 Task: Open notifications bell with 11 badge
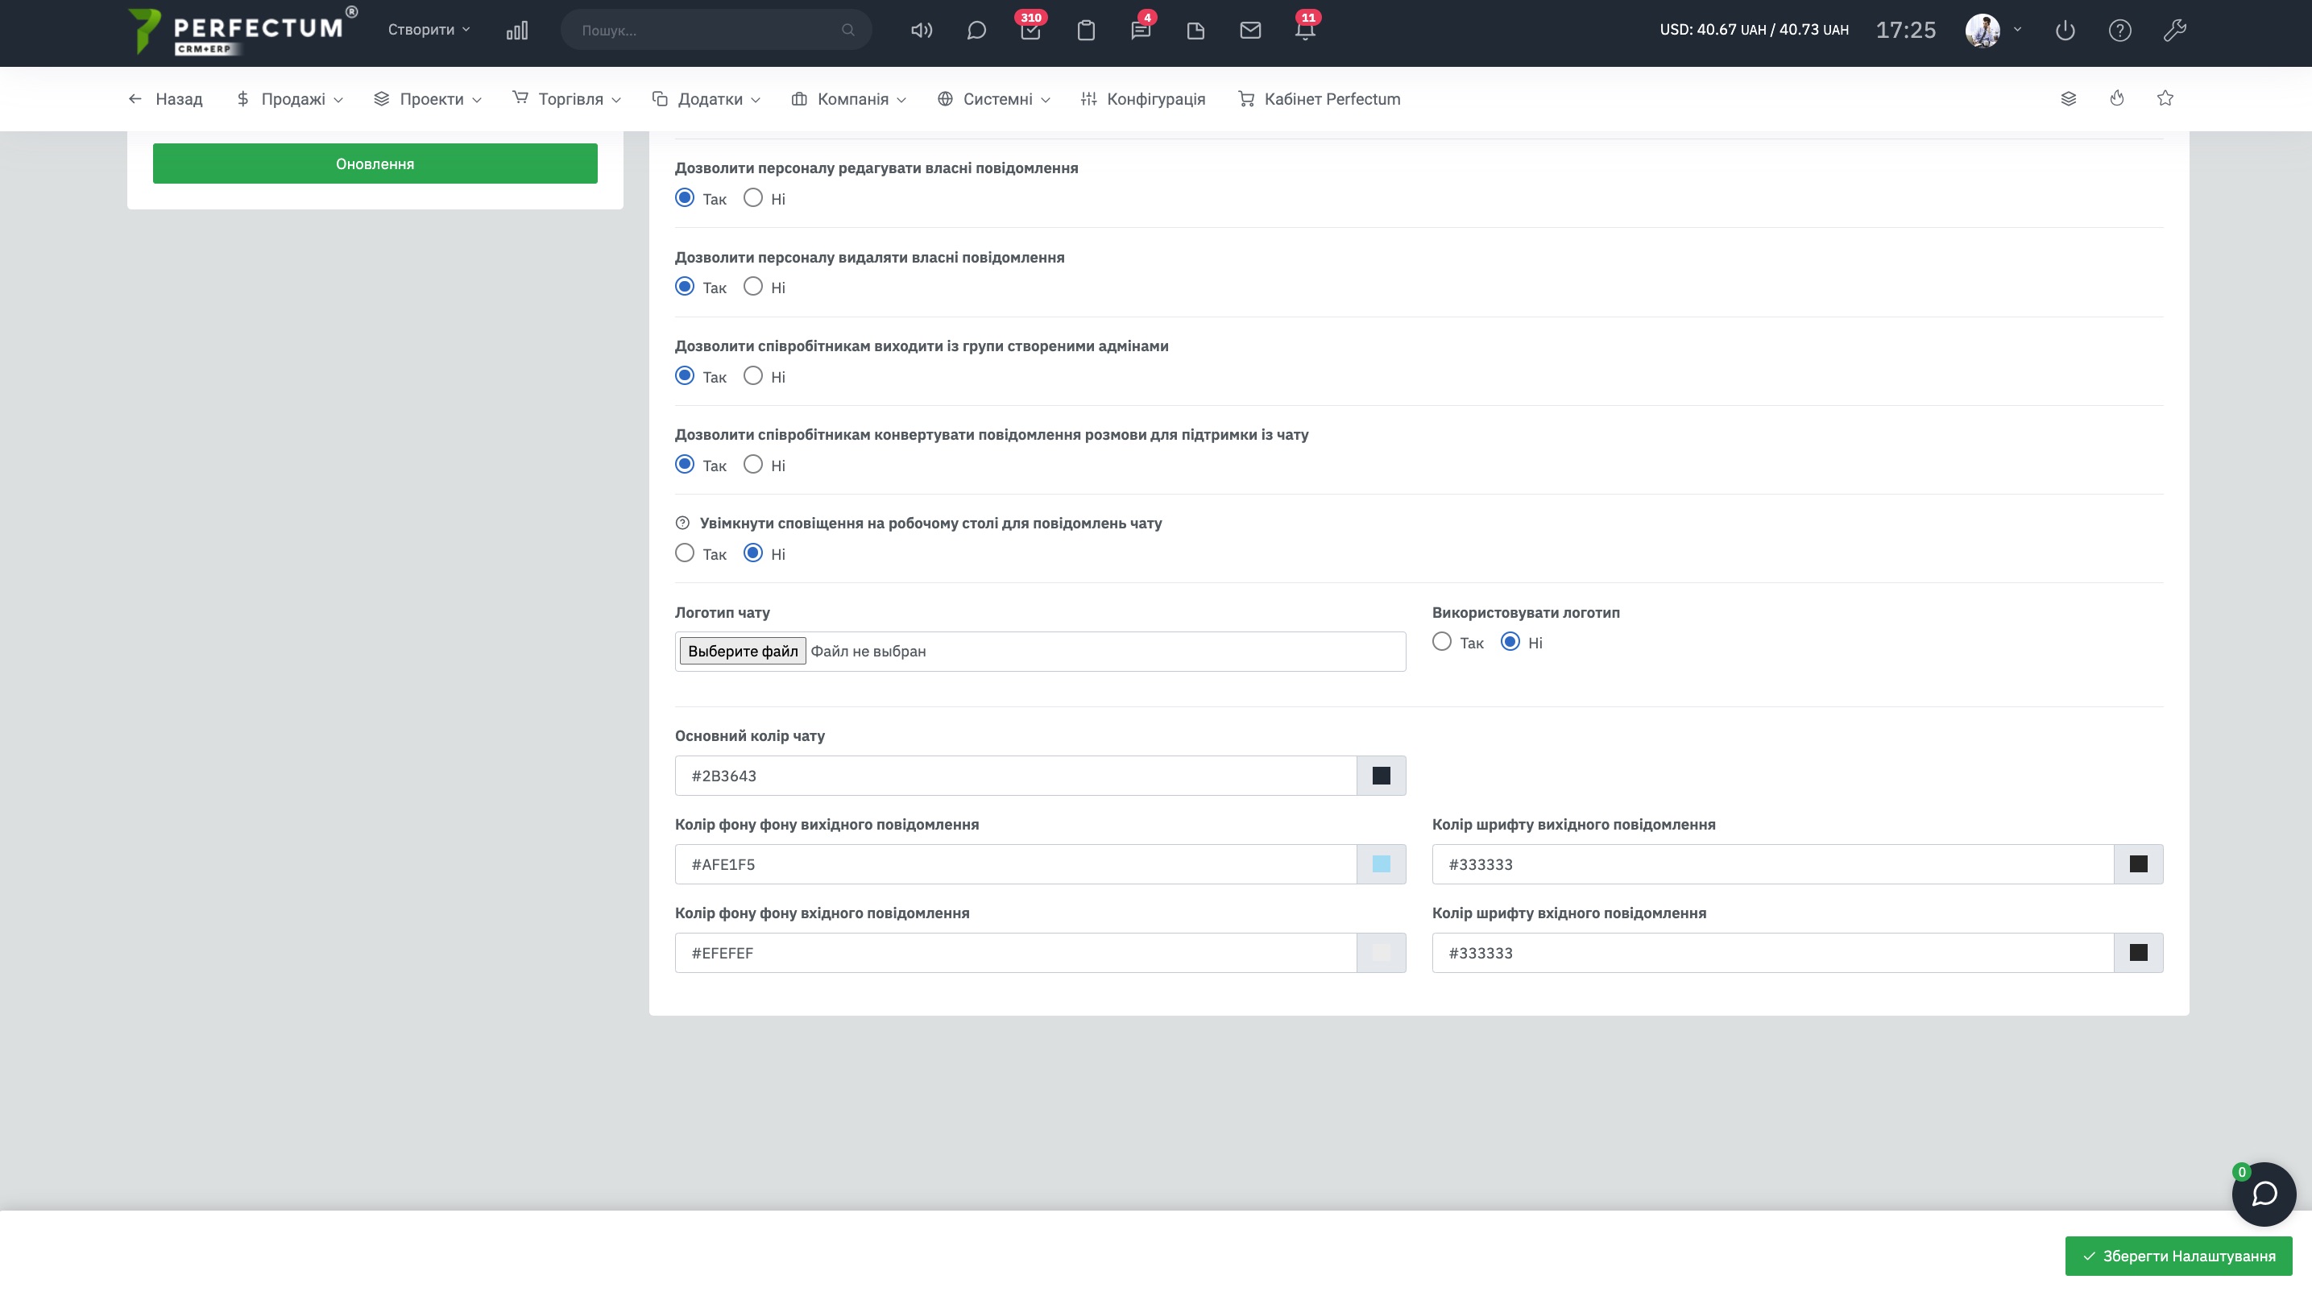tap(1305, 31)
